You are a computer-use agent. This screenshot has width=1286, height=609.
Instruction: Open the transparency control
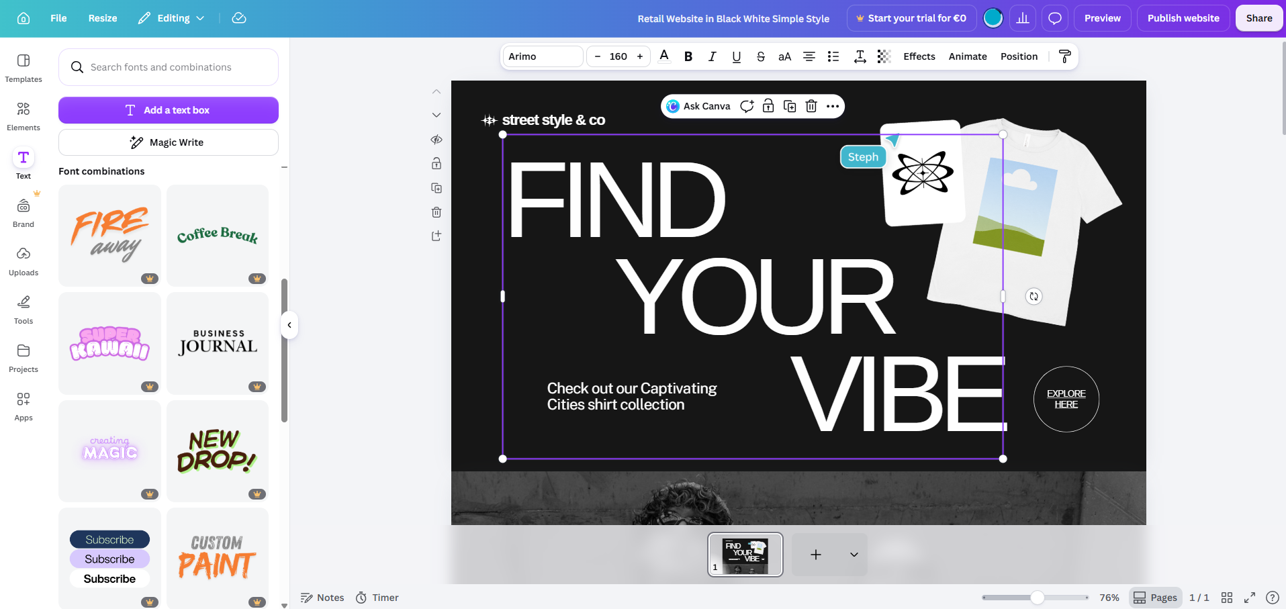coord(884,56)
